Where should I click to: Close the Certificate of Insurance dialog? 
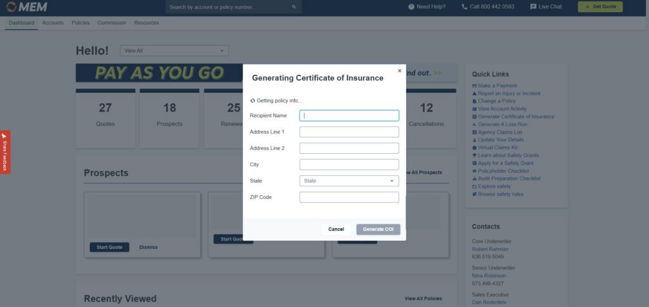399,71
